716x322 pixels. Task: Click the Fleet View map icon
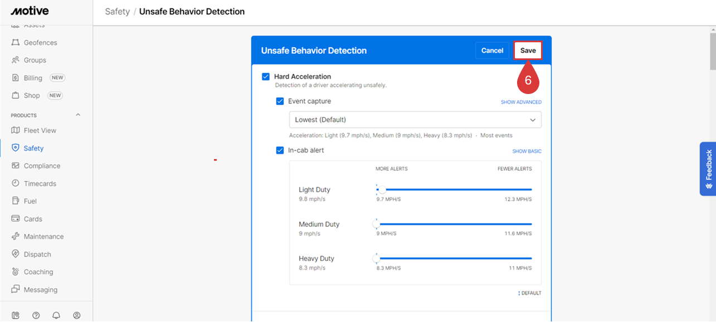16,130
